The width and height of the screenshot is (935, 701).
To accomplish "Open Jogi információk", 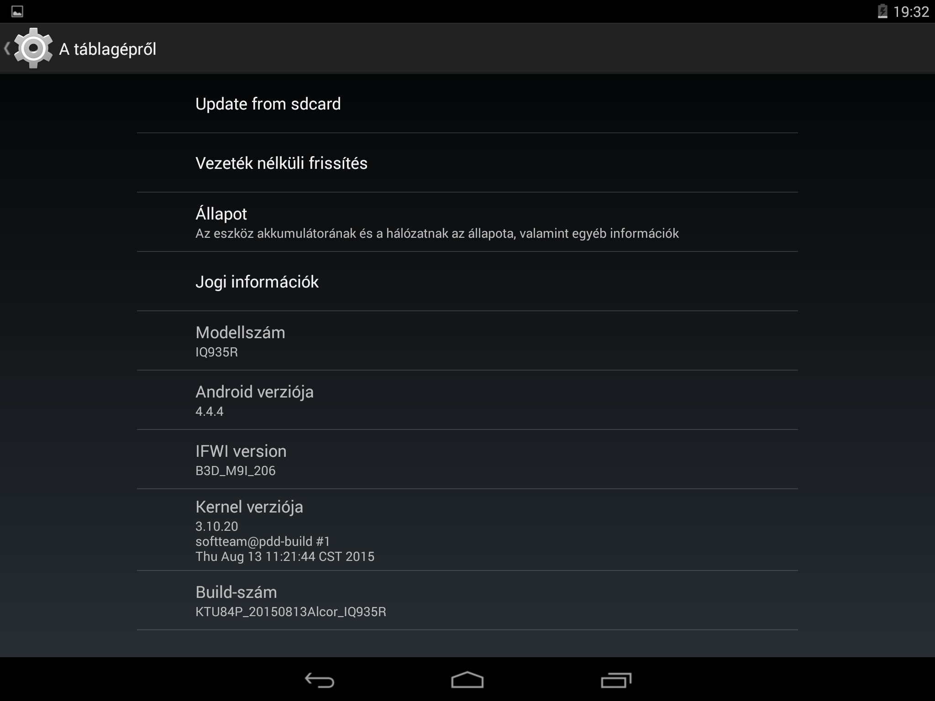I will coord(467,282).
